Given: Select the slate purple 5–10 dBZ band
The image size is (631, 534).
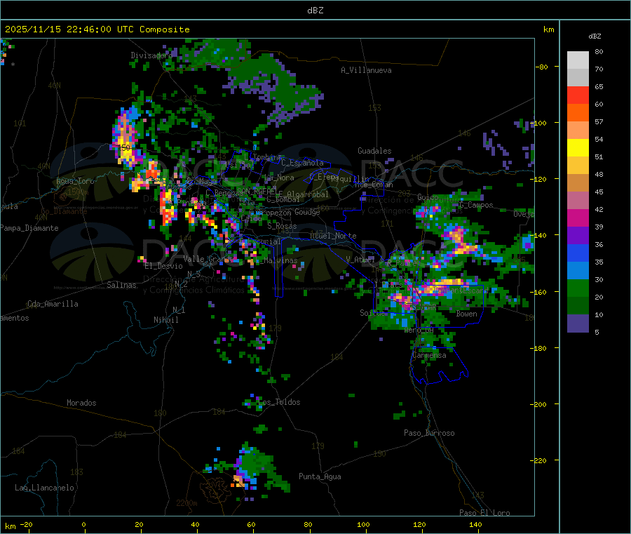Looking at the screenshot, I should pyautogui.click(x=578, y=323).
